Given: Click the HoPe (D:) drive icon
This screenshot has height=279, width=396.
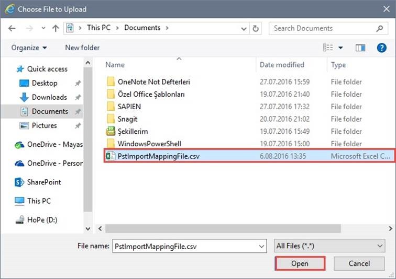Looking at the screenshot, I should (x=20, y=220).
